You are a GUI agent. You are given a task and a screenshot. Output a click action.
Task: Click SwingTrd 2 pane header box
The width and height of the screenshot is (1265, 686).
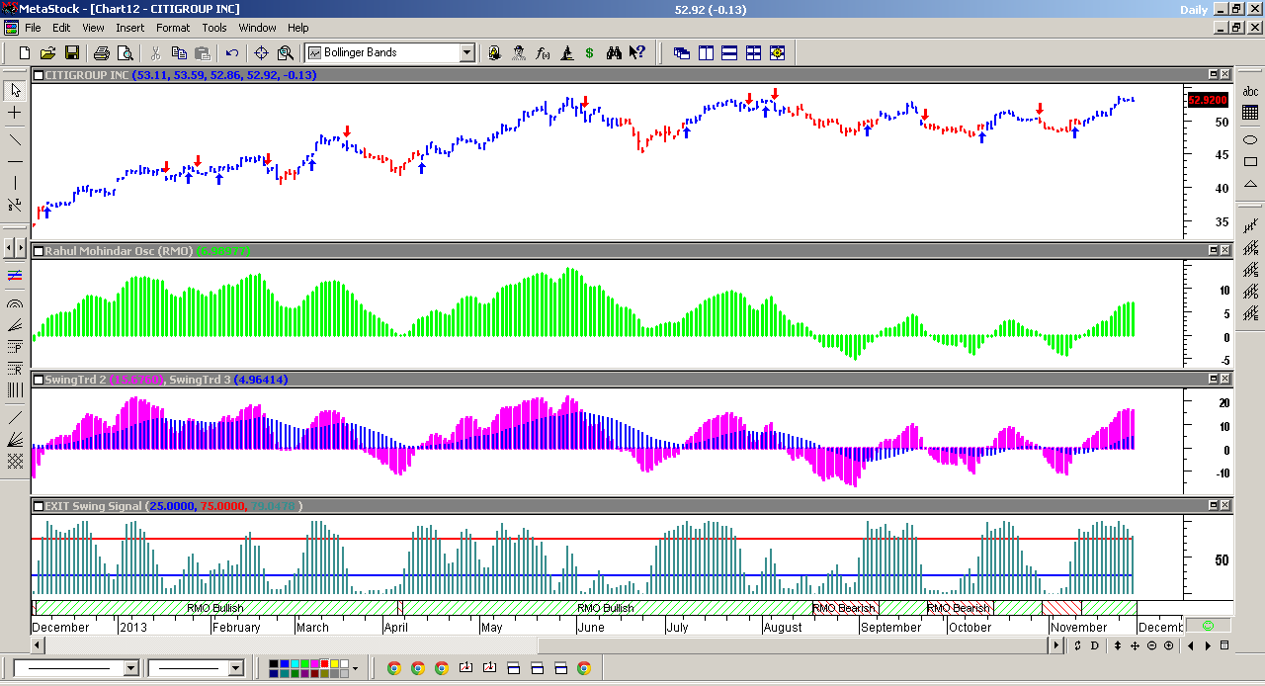[39, 380]
